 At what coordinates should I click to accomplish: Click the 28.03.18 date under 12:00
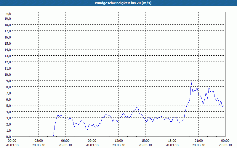tap(119, 145)
